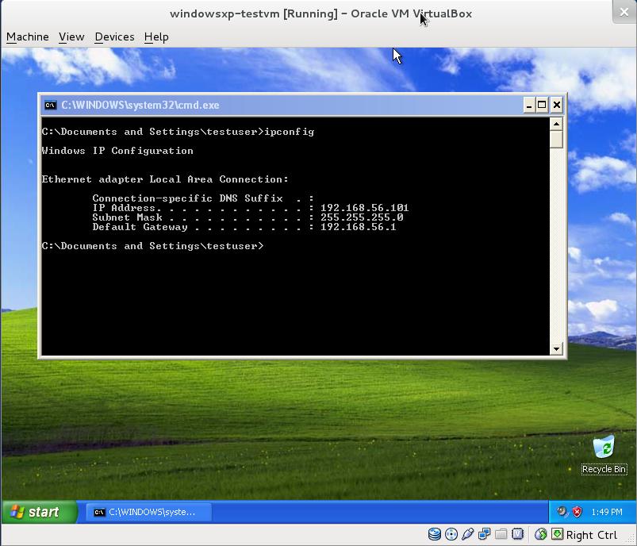Maximize the cmd.exe window
Screen dimensions: 637x546
[x=542, y=105]
